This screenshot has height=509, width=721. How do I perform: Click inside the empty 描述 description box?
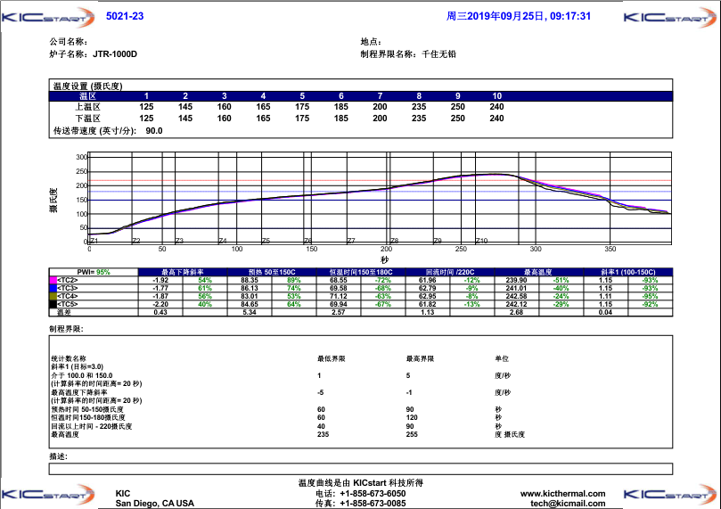[x=361, y=469]
